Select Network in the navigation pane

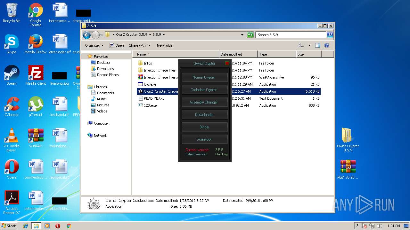(x=97, y=135)
